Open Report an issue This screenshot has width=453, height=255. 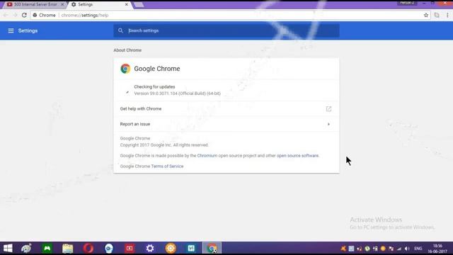[226, 124]
